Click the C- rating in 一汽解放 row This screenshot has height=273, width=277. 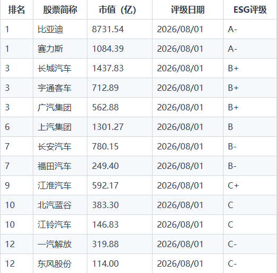[233, 244]
